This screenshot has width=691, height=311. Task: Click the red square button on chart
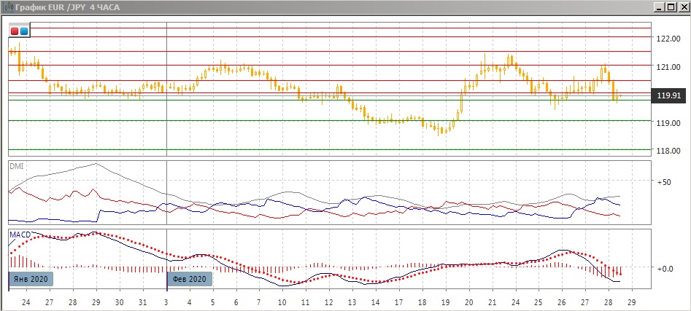[x=15, y=31]
